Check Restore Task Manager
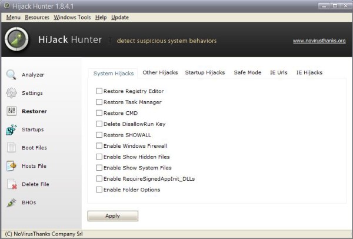The height and width of the screenshot is (239, 353). click(99, 102)
